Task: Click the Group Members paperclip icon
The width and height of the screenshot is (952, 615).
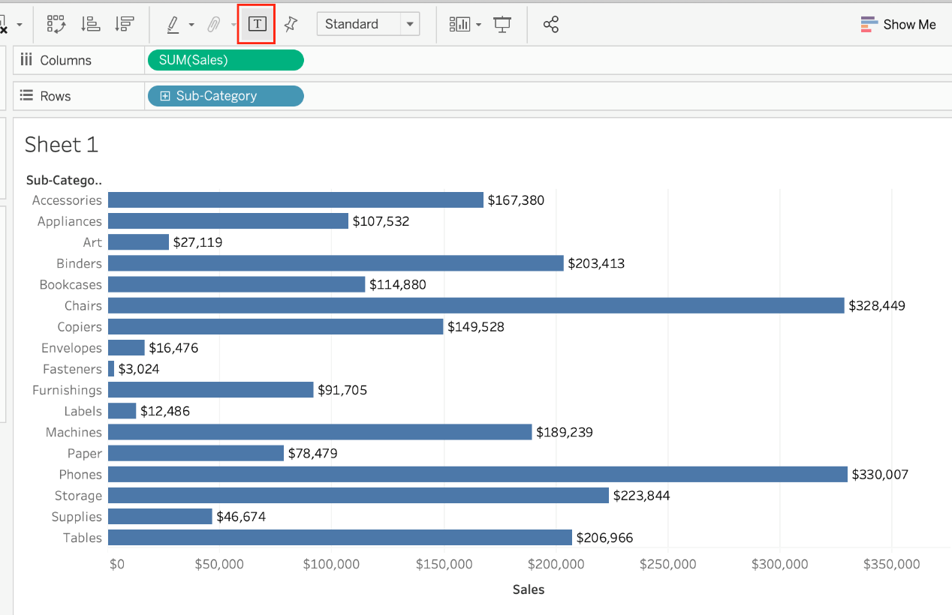Action: point(214,25)
